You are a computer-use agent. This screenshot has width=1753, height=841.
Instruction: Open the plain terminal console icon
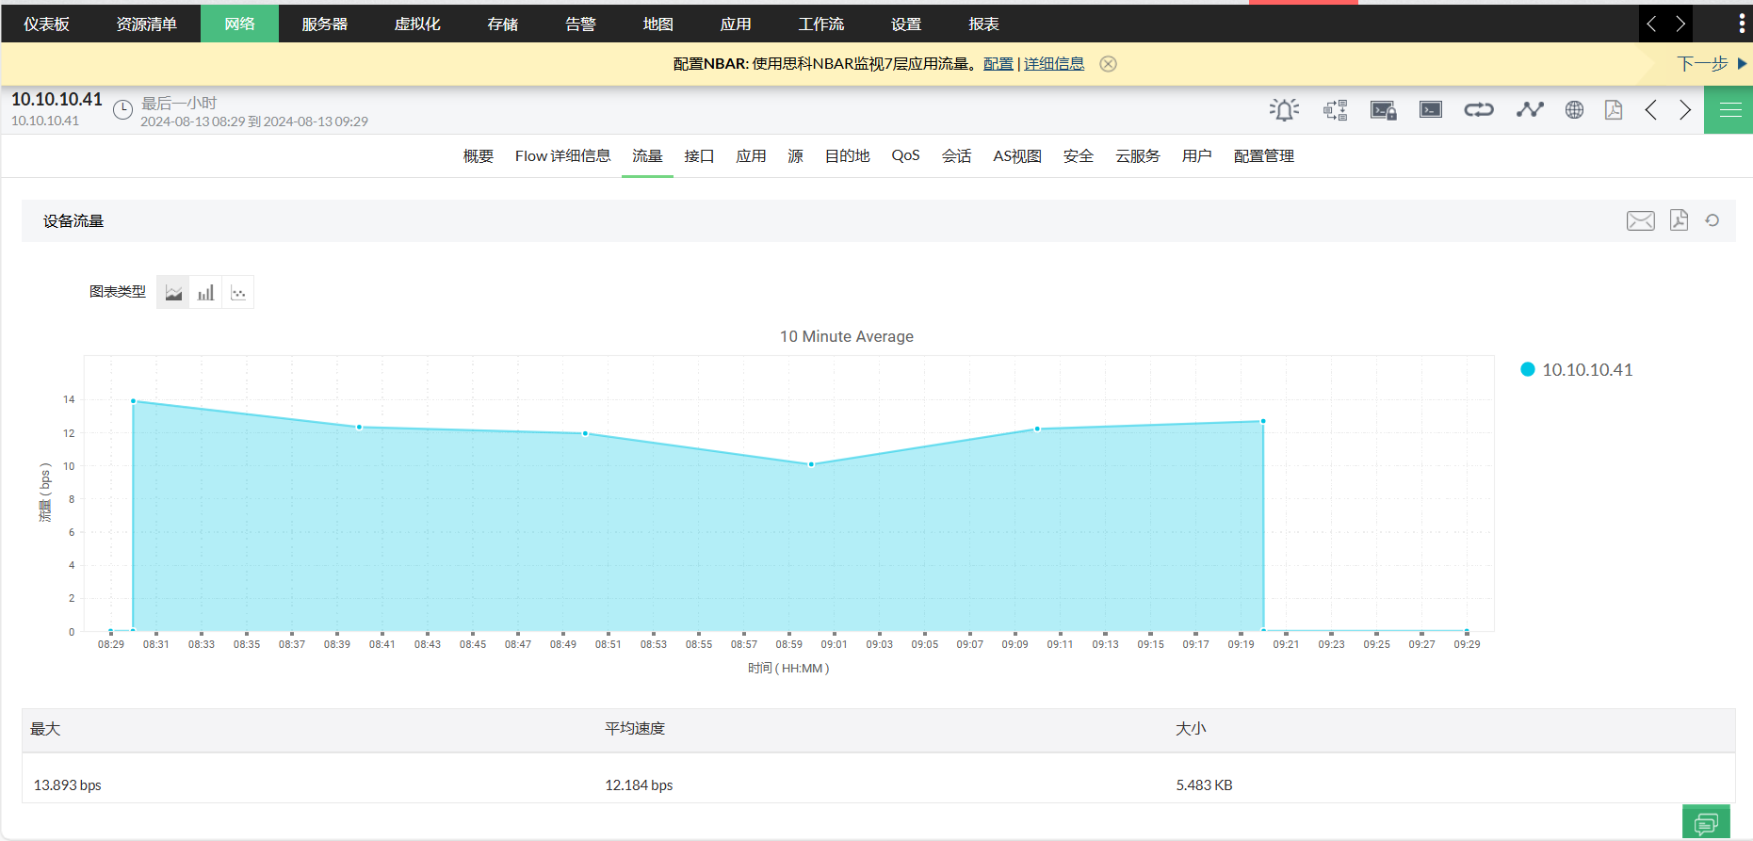(x=1431, y=110)
